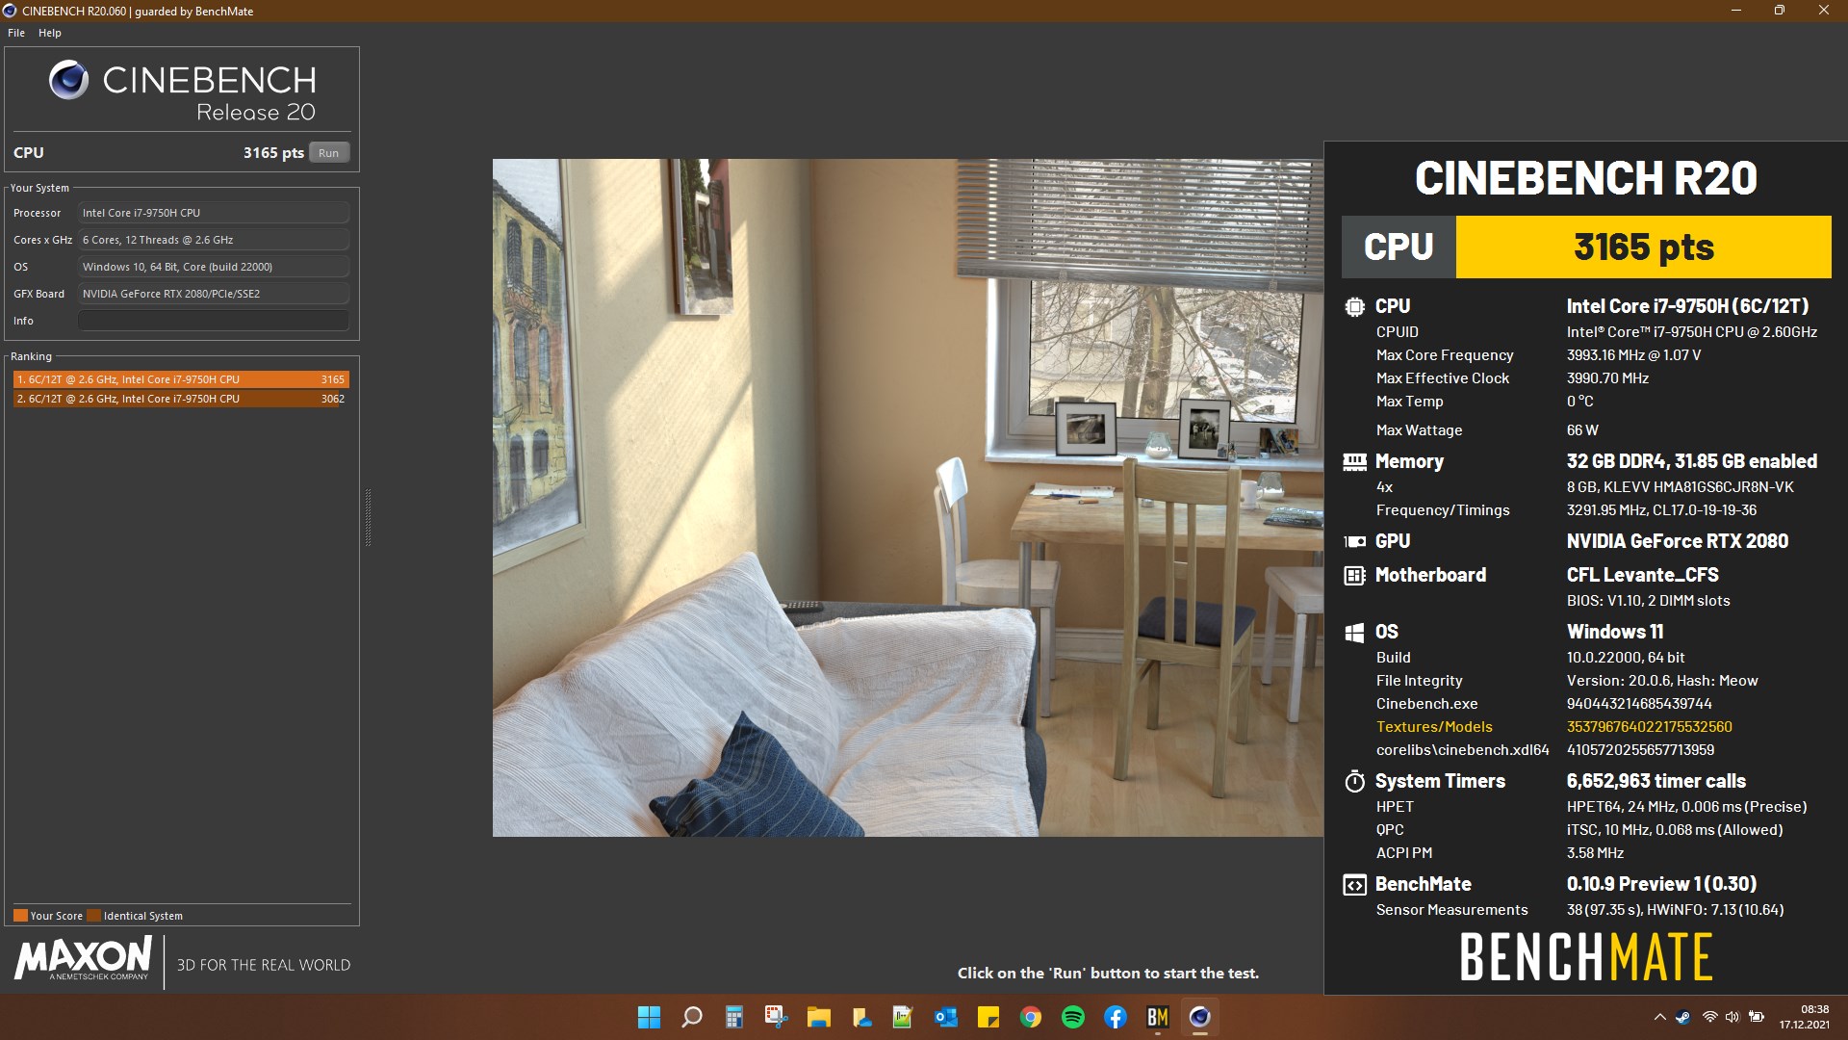The image size is (1848, 1040).
Task: Select ranking entry with score 3062
Action: click(181, 399)
